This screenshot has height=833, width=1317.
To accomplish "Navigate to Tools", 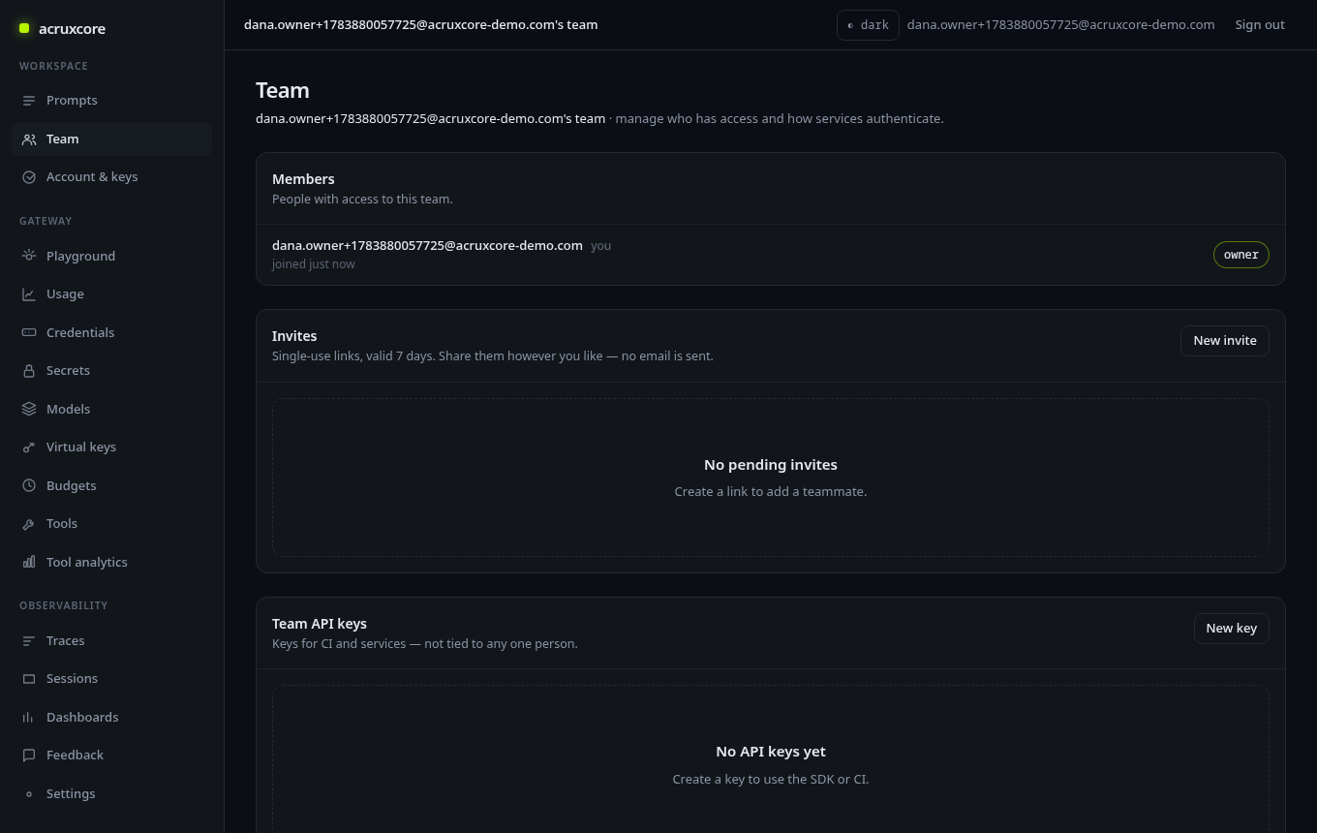I will point(111,524).
